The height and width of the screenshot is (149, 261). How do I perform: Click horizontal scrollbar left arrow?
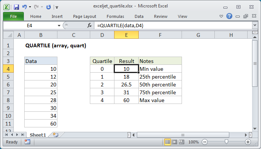click(133, 135)
